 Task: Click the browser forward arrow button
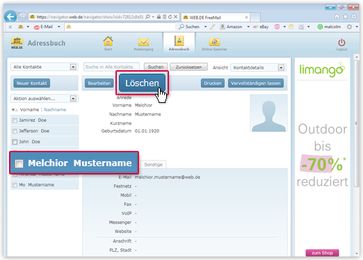pos(22,17)
